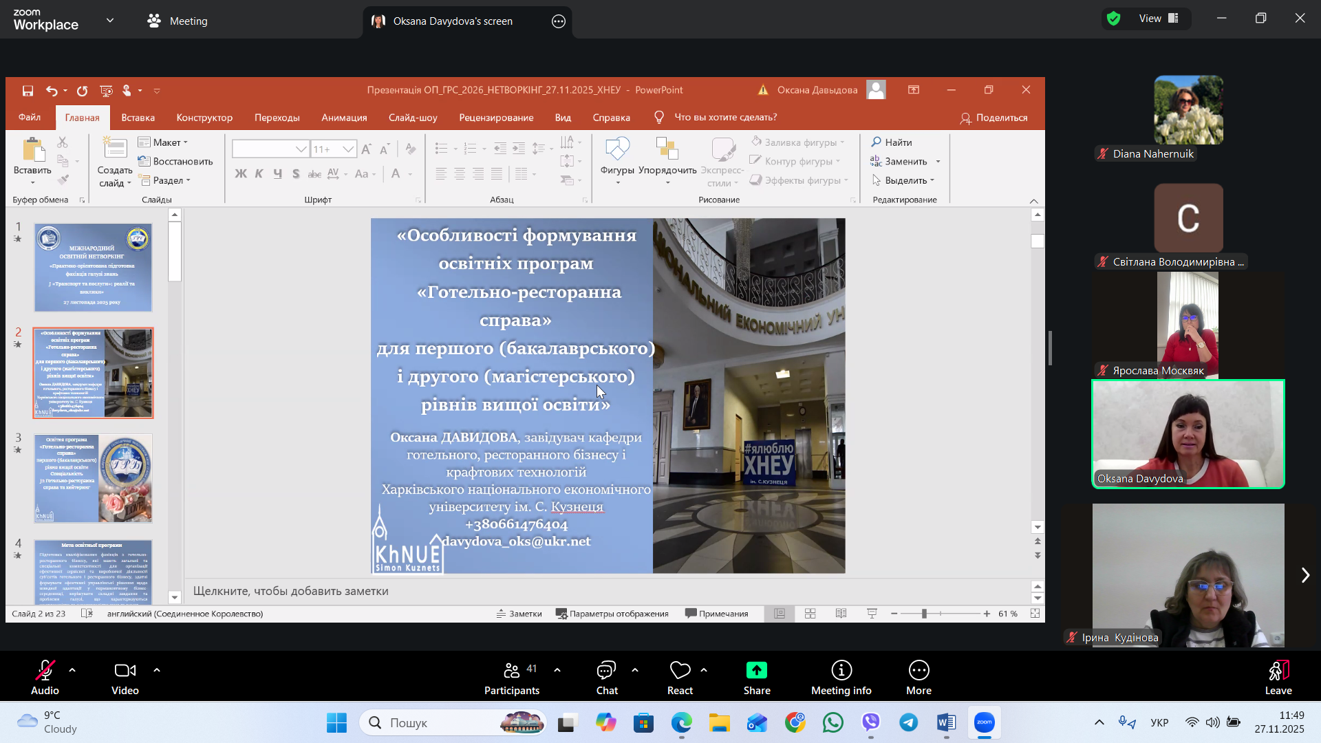Open the More options ellipsis icon
Viewport: 1321px width, 743px height.
coord(919,671)
